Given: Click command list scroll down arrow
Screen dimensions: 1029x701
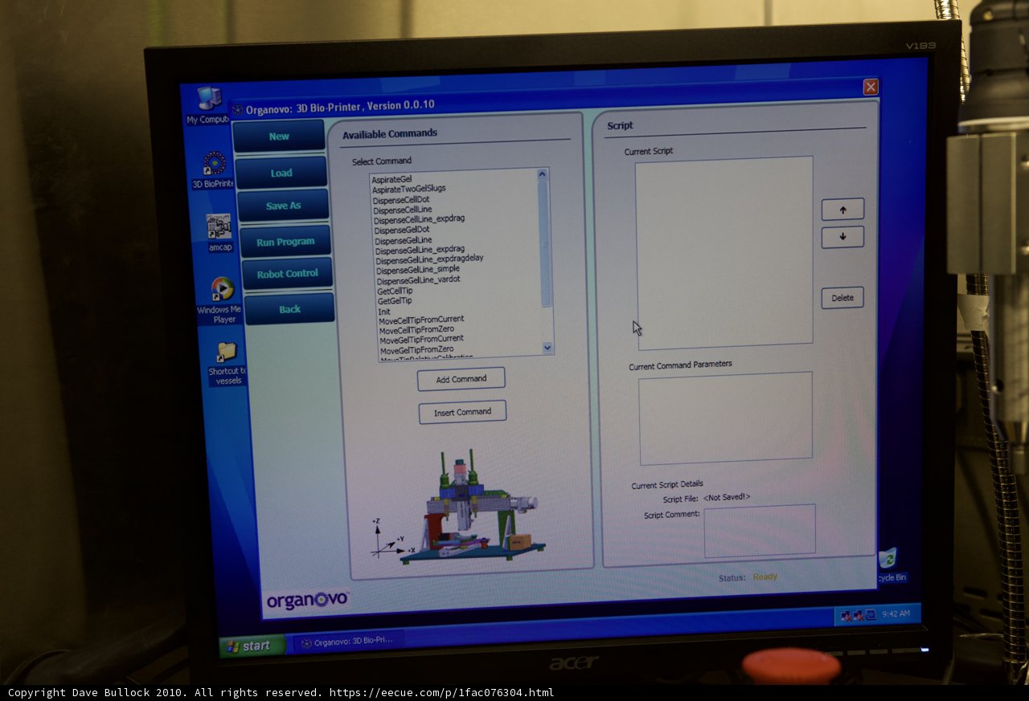Looking at the screenshot, I should tap(547, 348).
